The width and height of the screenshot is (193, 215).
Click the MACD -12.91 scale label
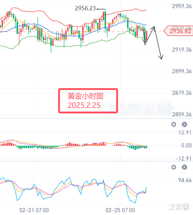tap(183, 158)
